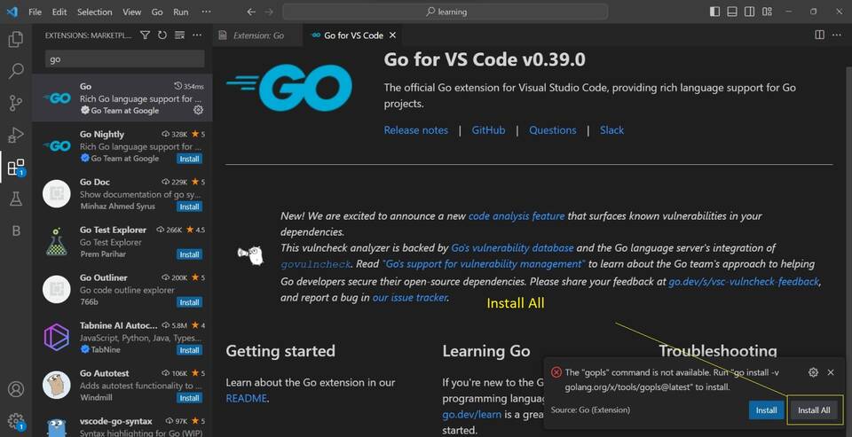Open Source Control view

pos(15,103)
